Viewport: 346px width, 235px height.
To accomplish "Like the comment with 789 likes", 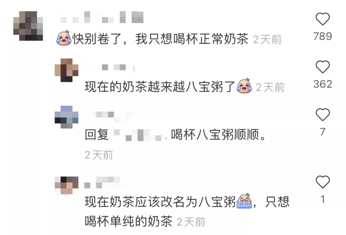I will click(x=323, y=19).
